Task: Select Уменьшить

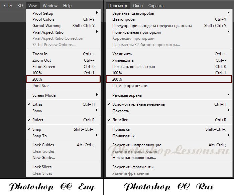Action: (169, 60)
